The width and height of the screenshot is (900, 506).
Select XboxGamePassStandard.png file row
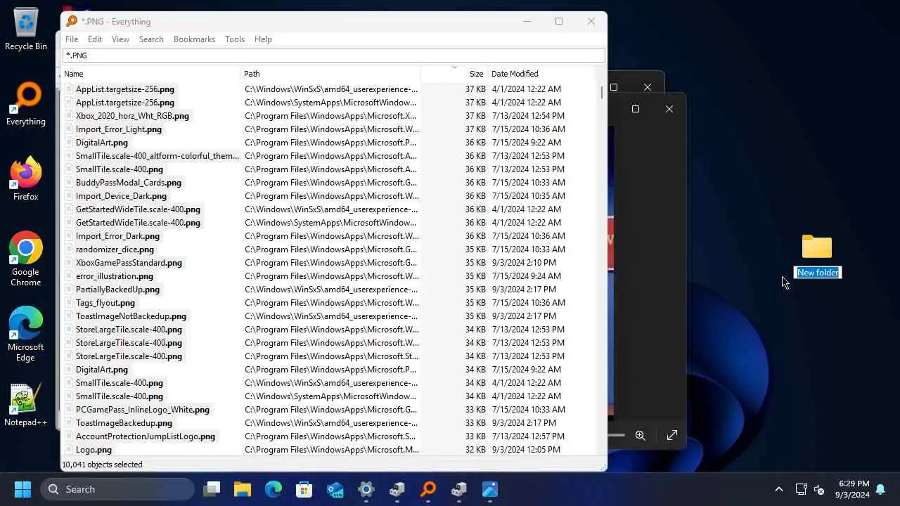tap(129, 263)
